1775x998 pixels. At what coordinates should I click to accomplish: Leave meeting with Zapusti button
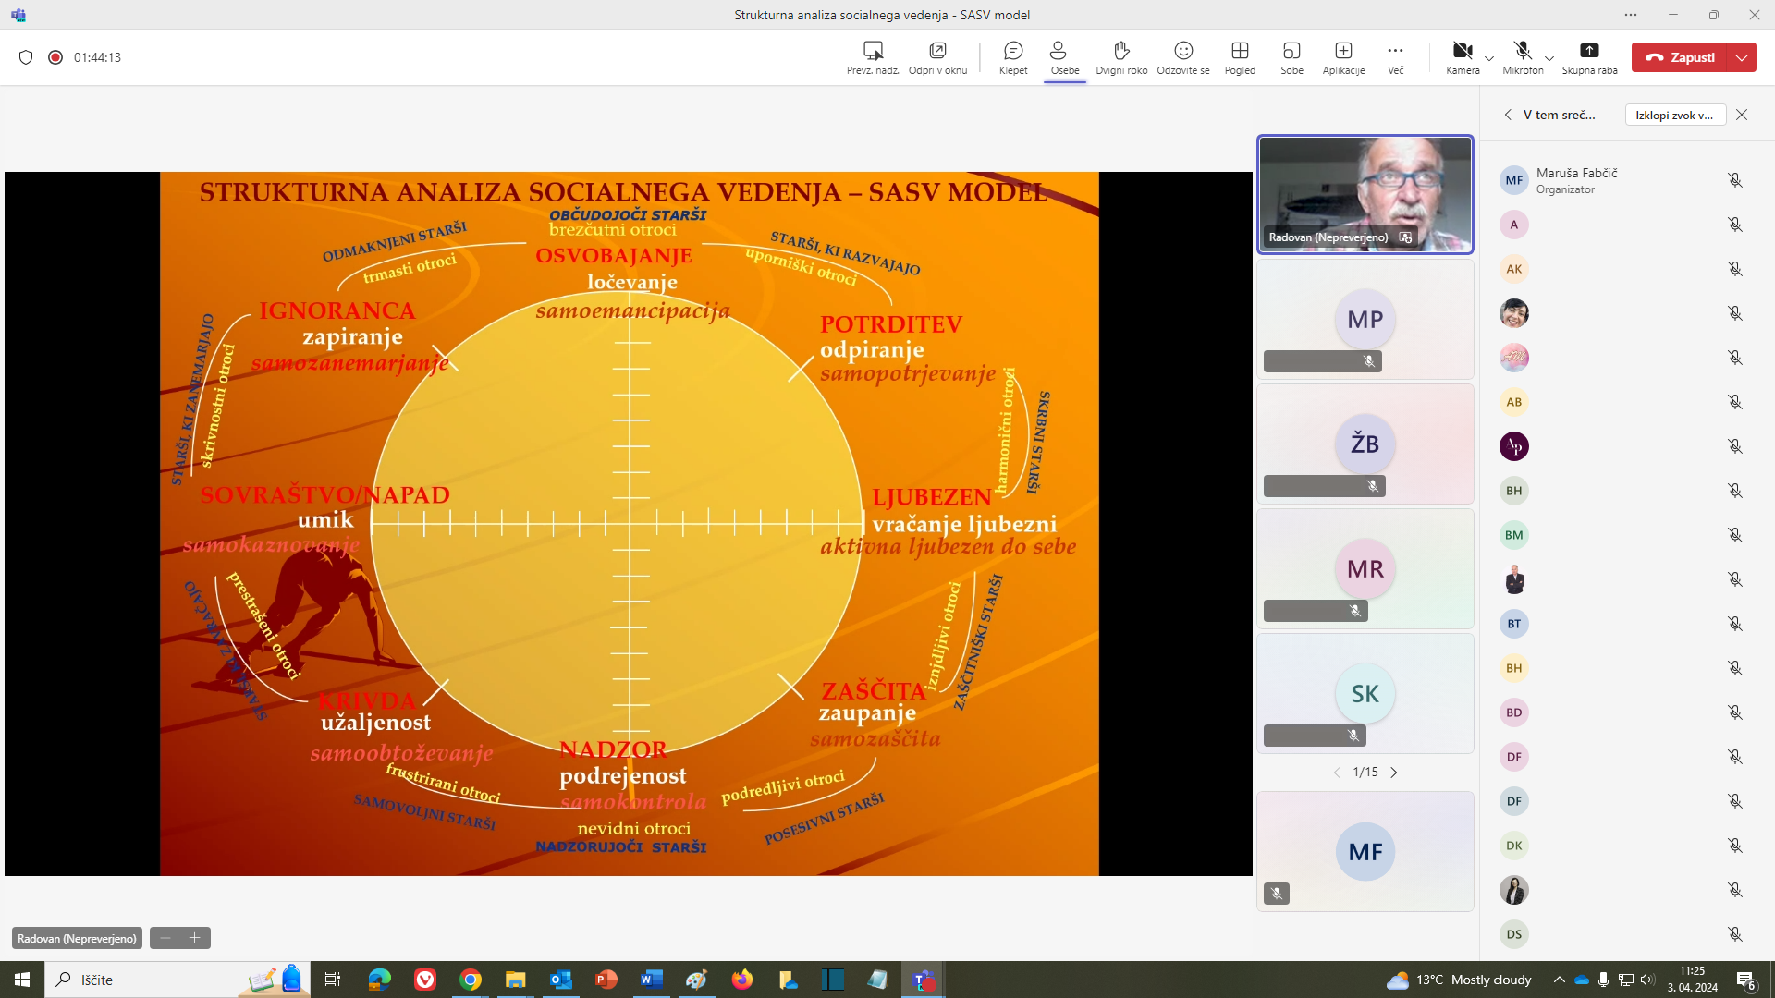tap(1681, 57)
